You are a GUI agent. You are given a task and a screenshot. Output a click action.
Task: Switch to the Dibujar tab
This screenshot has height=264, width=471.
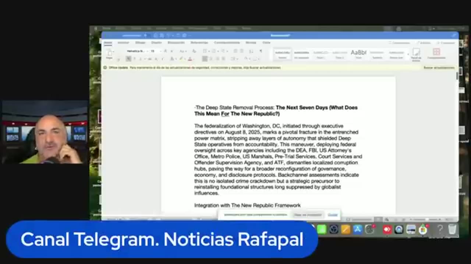(140, 43)
